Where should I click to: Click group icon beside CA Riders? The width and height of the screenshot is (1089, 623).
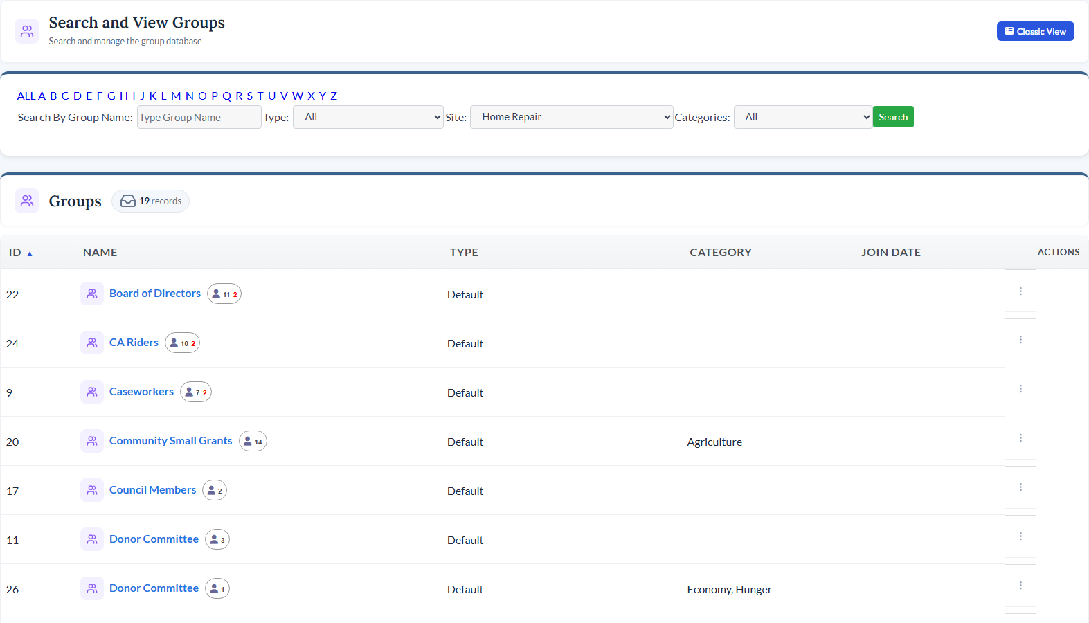92,343
